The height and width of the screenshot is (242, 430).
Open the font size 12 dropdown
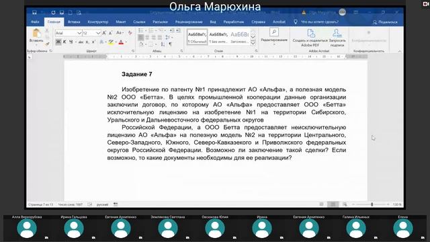click(98, 33)
